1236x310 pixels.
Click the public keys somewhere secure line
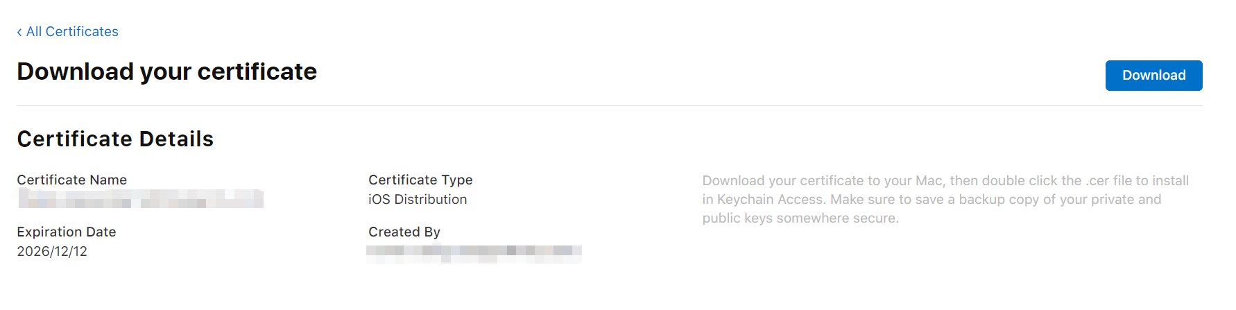[x=800, y=218]
